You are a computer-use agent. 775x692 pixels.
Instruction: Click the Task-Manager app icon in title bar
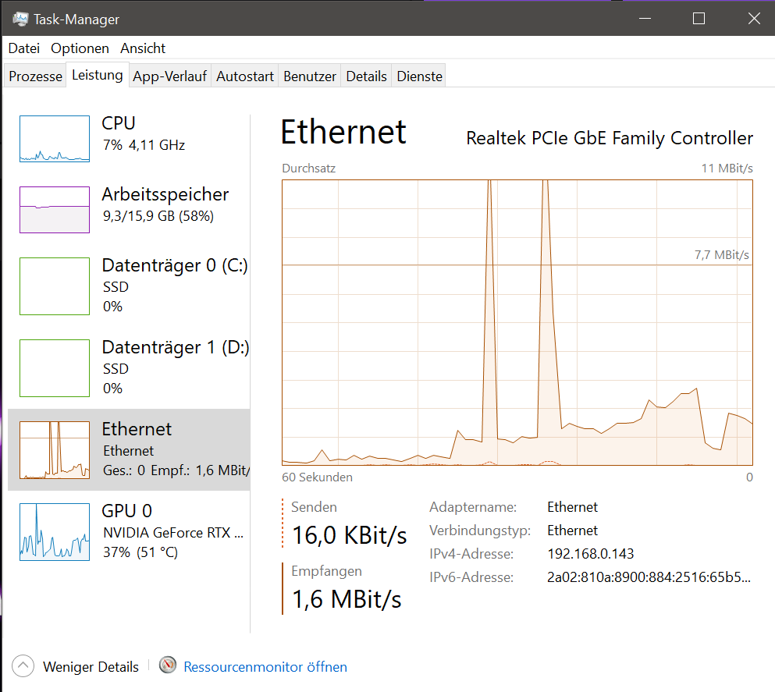click(20, 19)
